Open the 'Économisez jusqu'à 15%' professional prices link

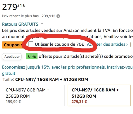click(x=68, y=67)
